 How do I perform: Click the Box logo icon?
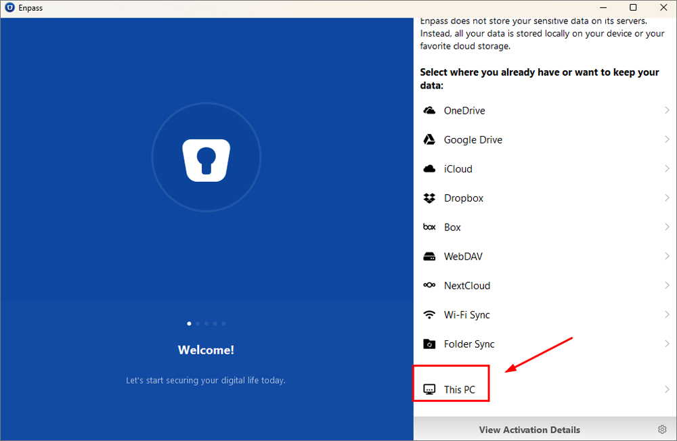pos(429,227)
